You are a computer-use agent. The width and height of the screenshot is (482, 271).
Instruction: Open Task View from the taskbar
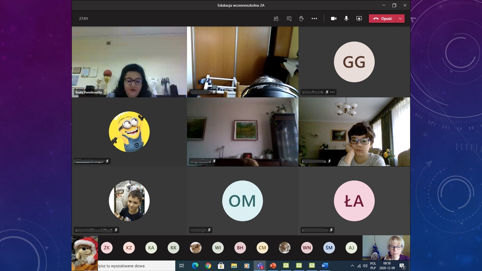tap(182, 266)
